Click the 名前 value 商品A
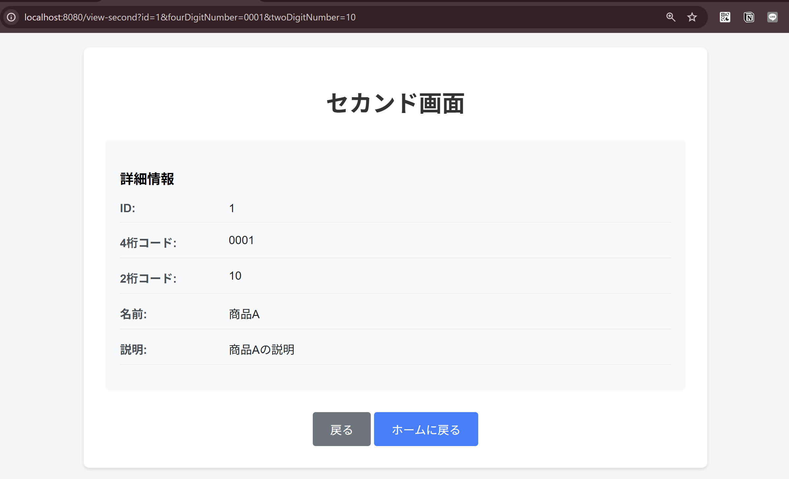The height and width of the screenshot is (479, 789). pos(244,314)
